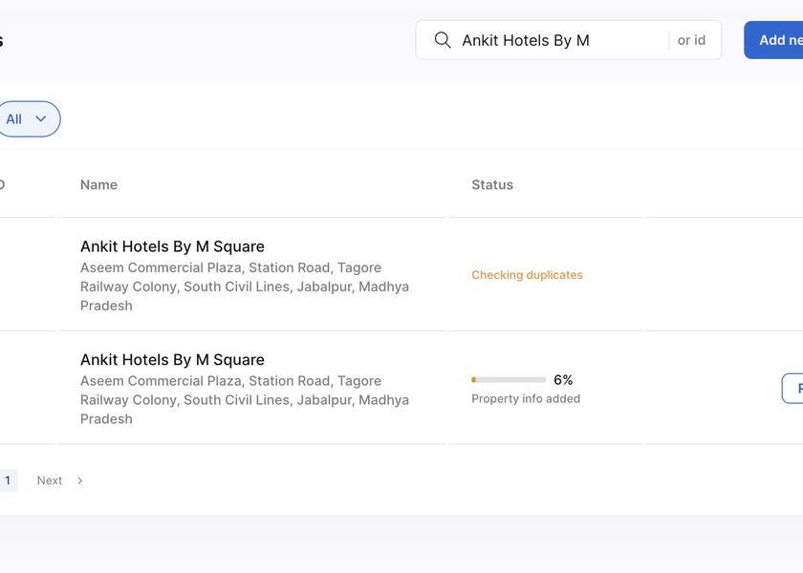Go to the Next page
803x573 pixels.
[x=50, y=480]
